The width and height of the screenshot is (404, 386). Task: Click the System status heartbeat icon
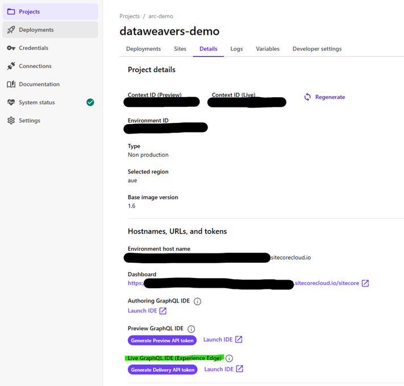coord(11,102)
